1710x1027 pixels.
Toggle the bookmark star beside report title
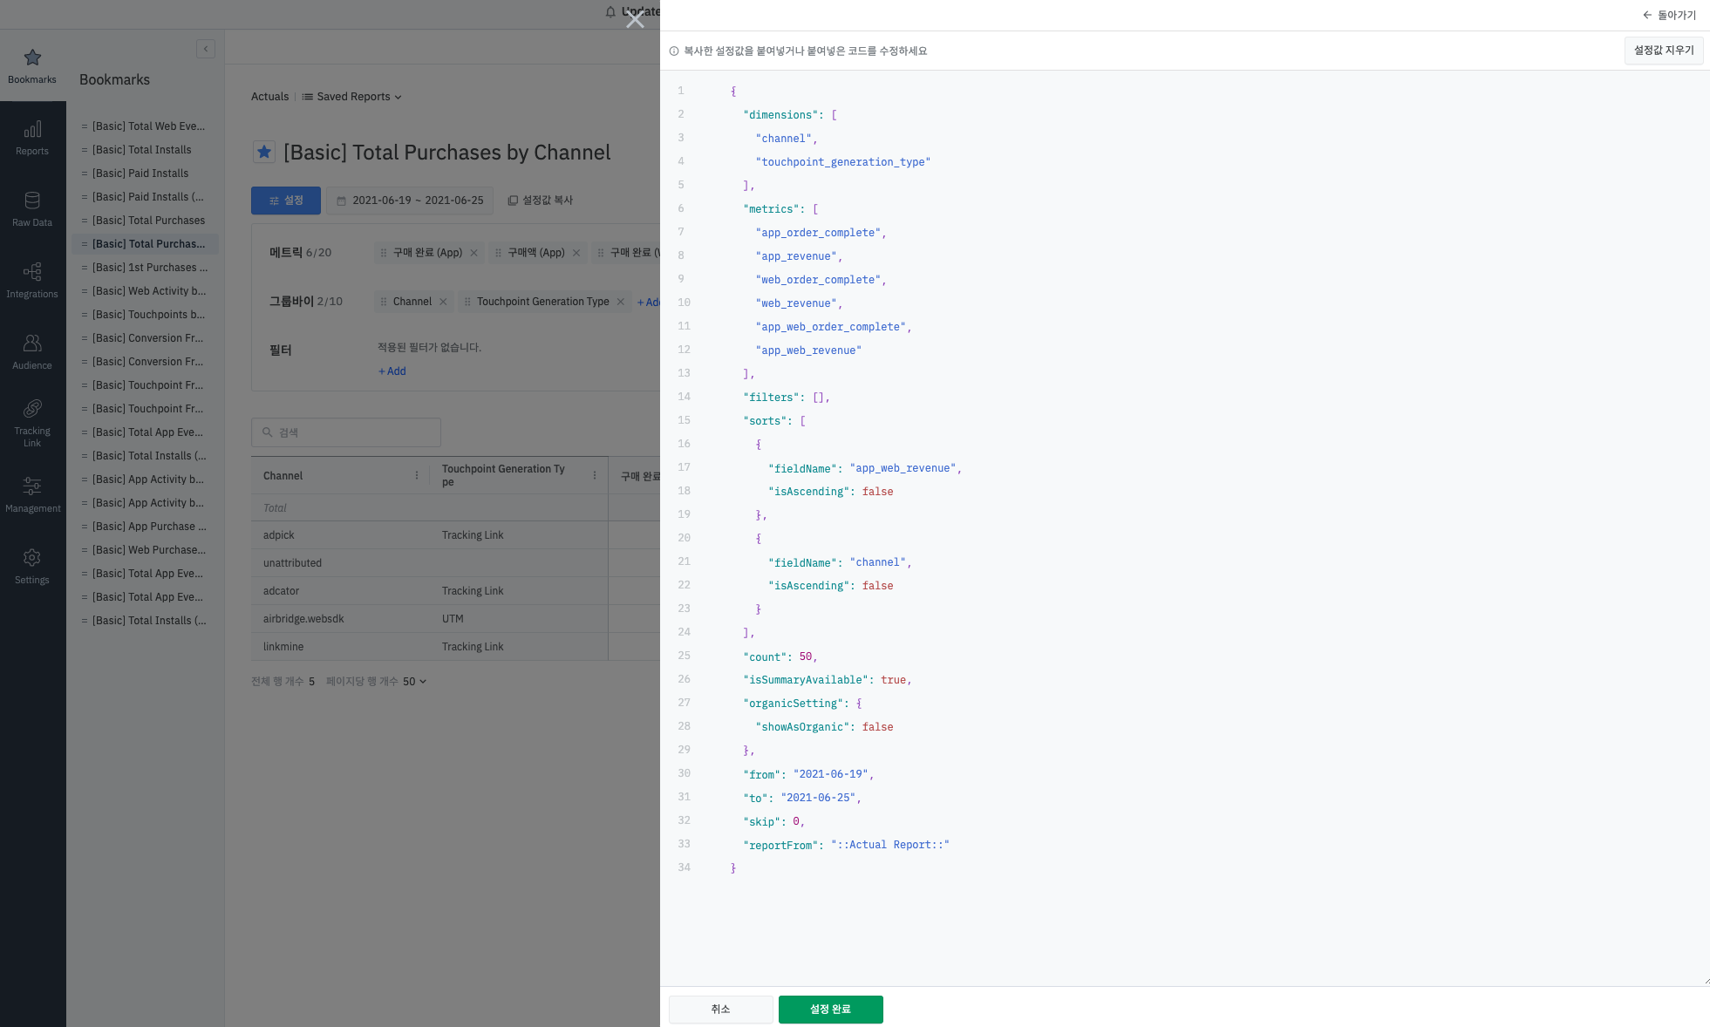[264, 152]
